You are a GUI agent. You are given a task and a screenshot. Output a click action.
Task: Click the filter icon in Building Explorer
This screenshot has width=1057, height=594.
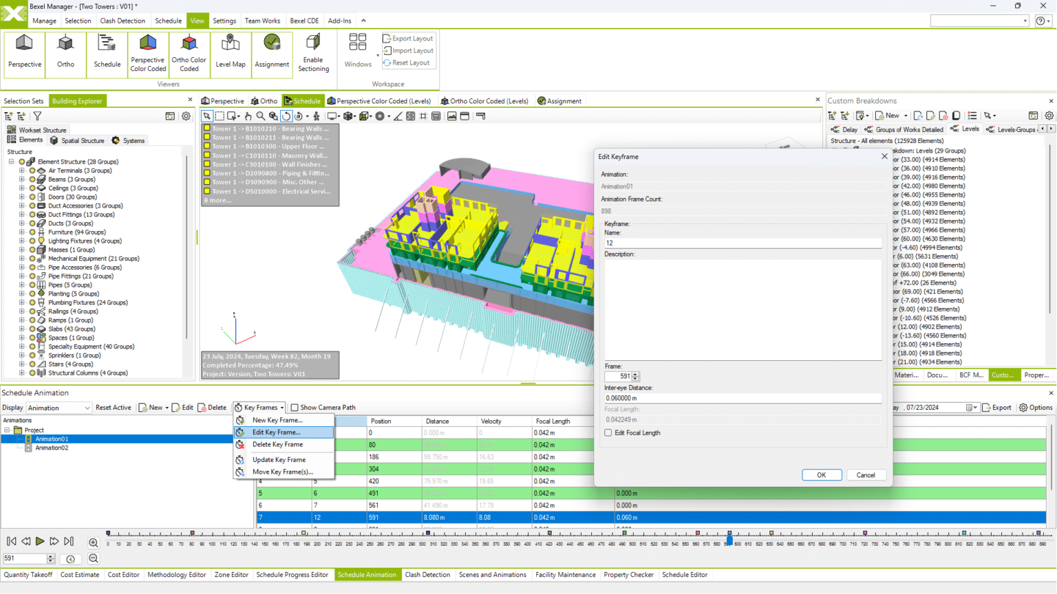coord(38,116)
